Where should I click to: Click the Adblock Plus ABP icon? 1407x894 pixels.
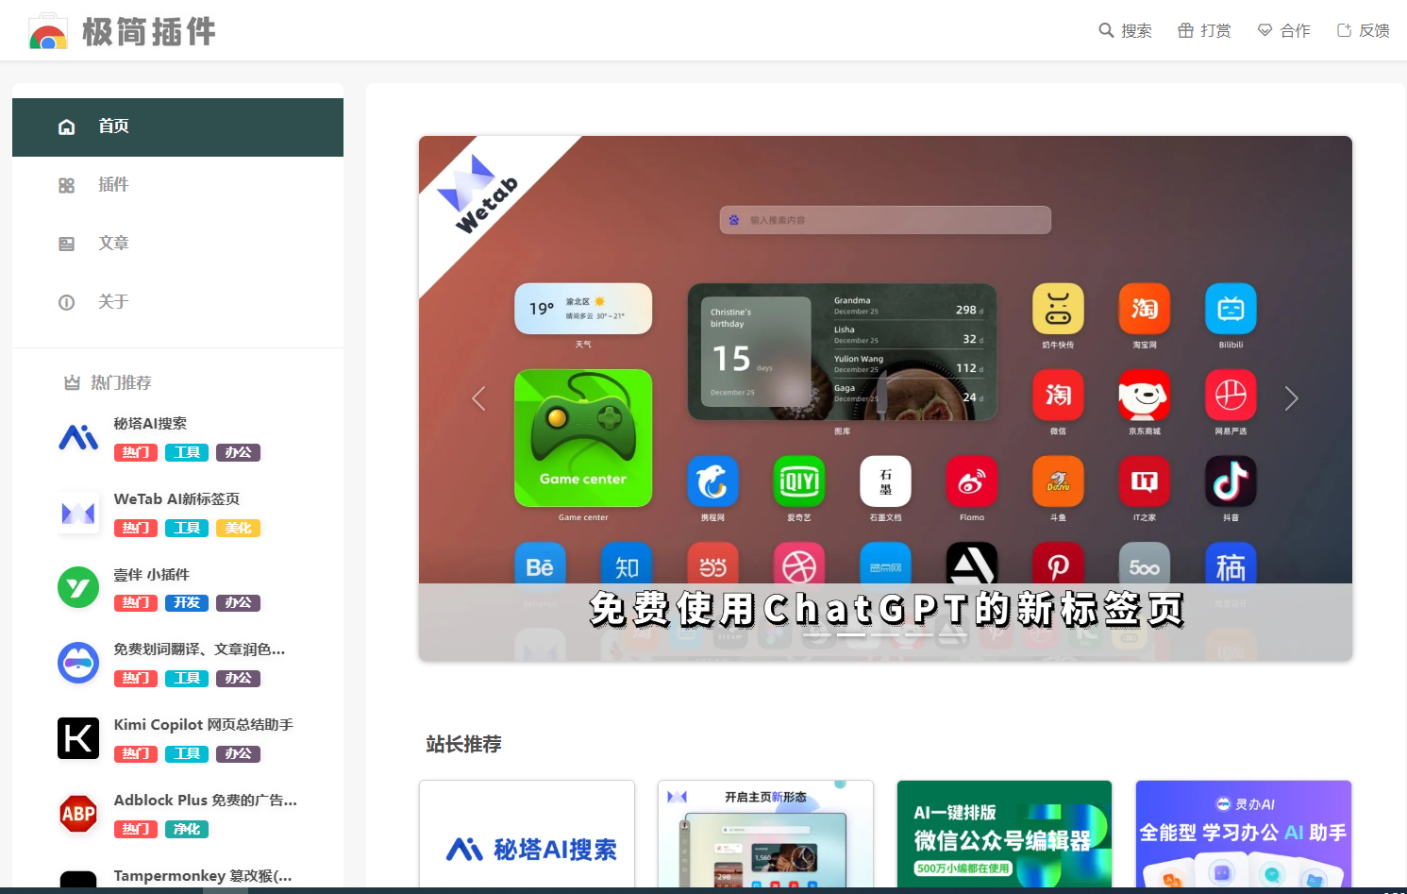(78, 814)
